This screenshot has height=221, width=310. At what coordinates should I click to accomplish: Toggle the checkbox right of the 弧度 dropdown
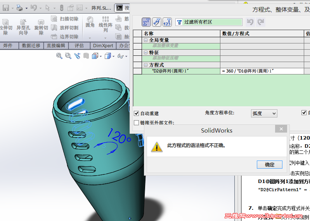point(304,112)
